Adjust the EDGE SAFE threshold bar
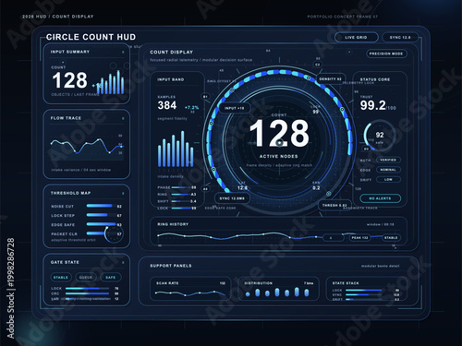 tap(101, 224)
